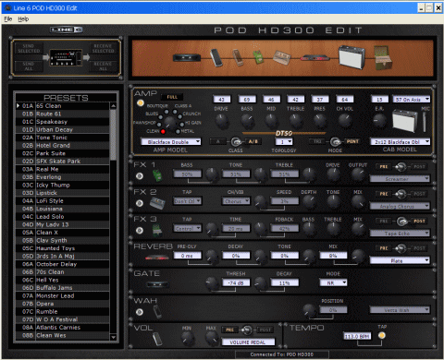This screenshot has width=444, height=360.
Task: Click the reverb rack unit in signal chain
Action: click(x=314, y=57)
